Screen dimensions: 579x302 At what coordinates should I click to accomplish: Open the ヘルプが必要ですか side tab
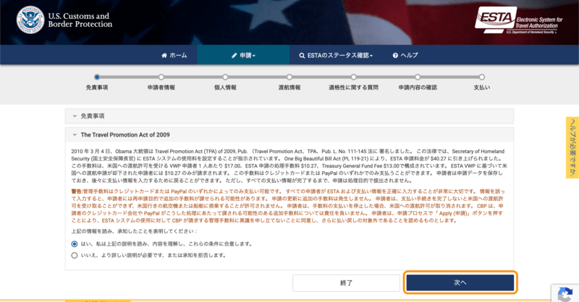[572, 147]
